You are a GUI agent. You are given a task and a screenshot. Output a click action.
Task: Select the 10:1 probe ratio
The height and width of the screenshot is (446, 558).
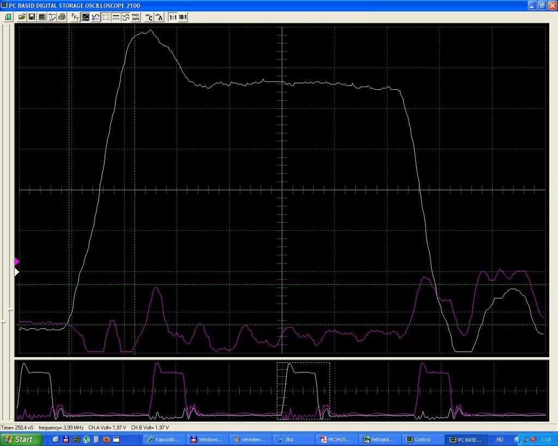pos(183,17)
